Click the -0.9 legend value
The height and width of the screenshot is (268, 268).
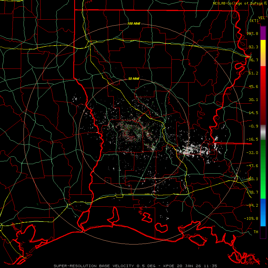coord(253,126)
